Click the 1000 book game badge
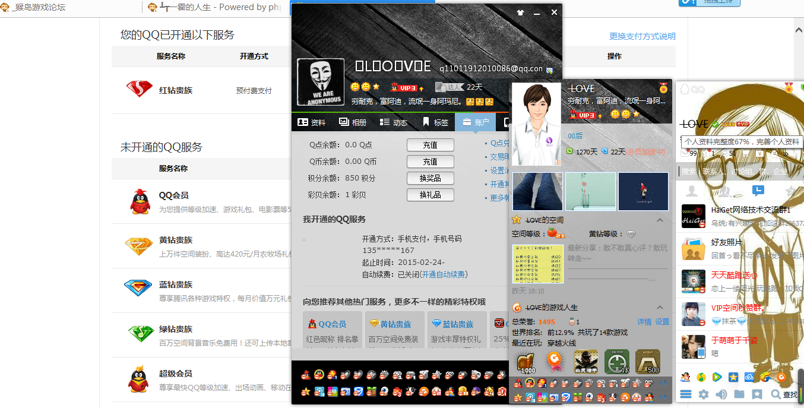The width and height of the screenshot is (804, 408). (527, 362)
